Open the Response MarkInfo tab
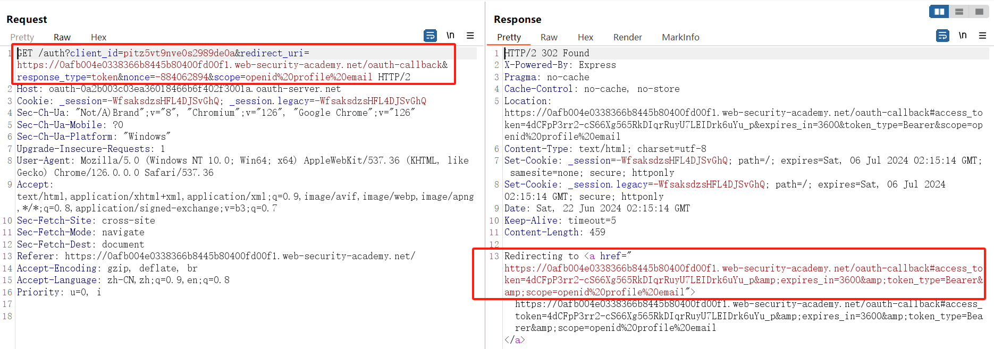 click(x=681, y=37)
